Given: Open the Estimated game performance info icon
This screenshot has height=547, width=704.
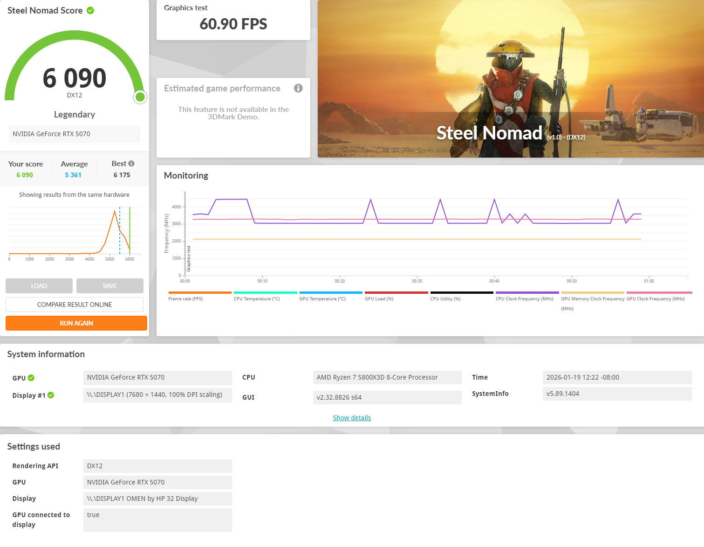Looking at the screenshot, I should tap(298, 88).
